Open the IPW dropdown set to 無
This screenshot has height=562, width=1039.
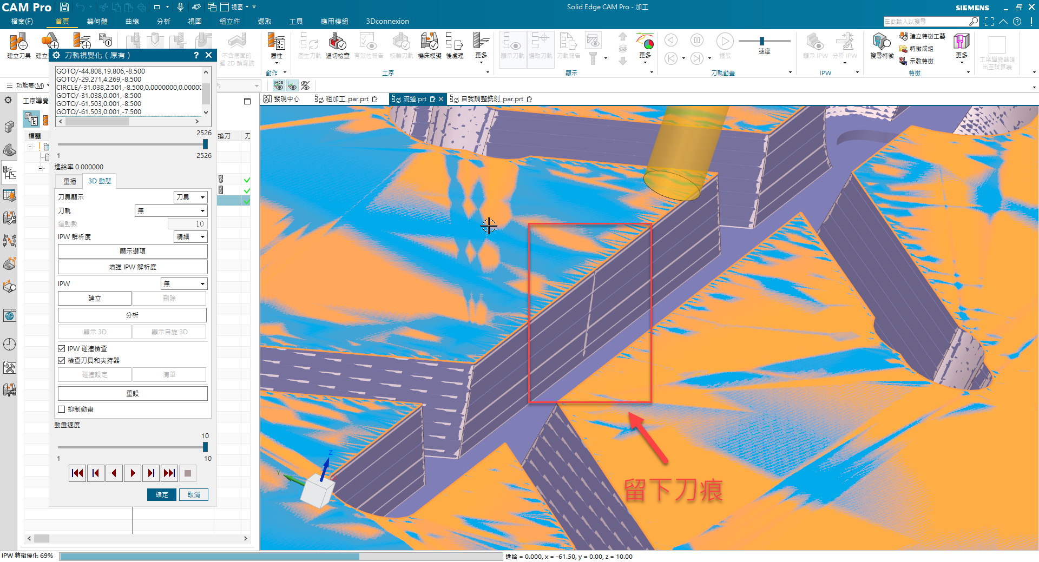[184, 284]
